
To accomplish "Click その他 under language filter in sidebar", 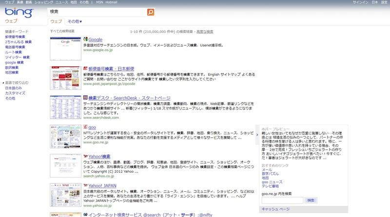I will pos(10,98).
